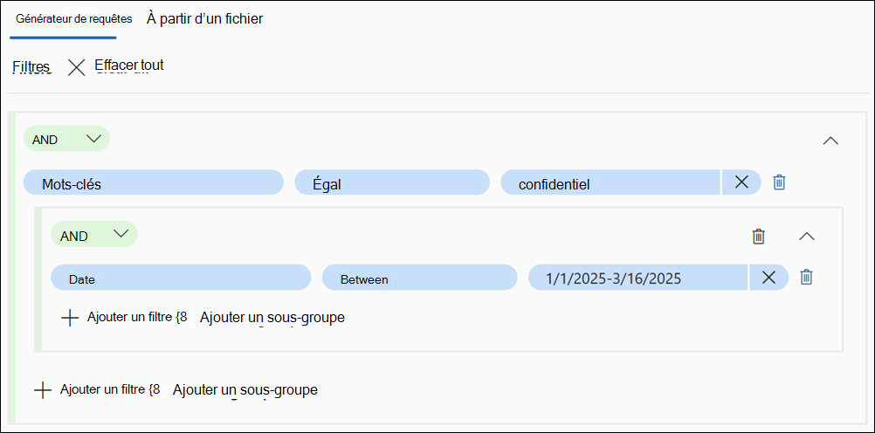Delete the nested AND sub-group
This screenshot has width=875, height=433.
759,236
